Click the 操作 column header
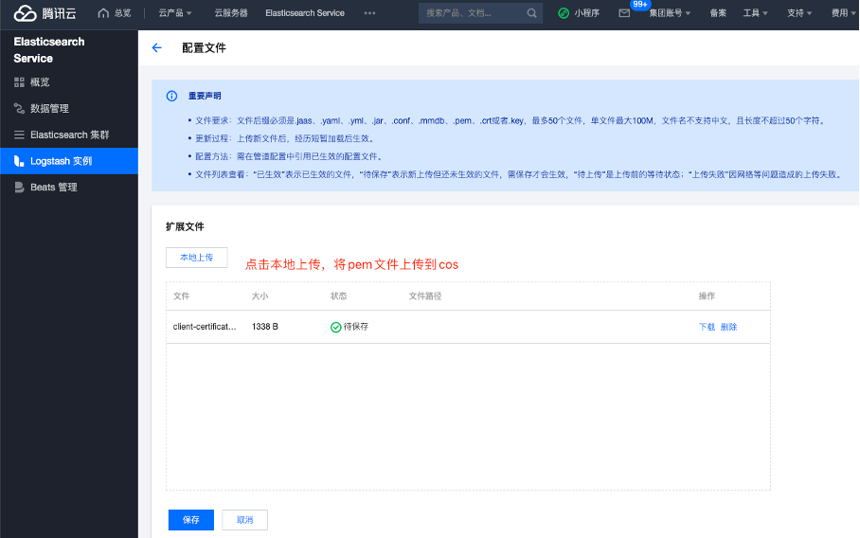Image resolution: width=860 pixels, height=538 pixels. point(707,296)
